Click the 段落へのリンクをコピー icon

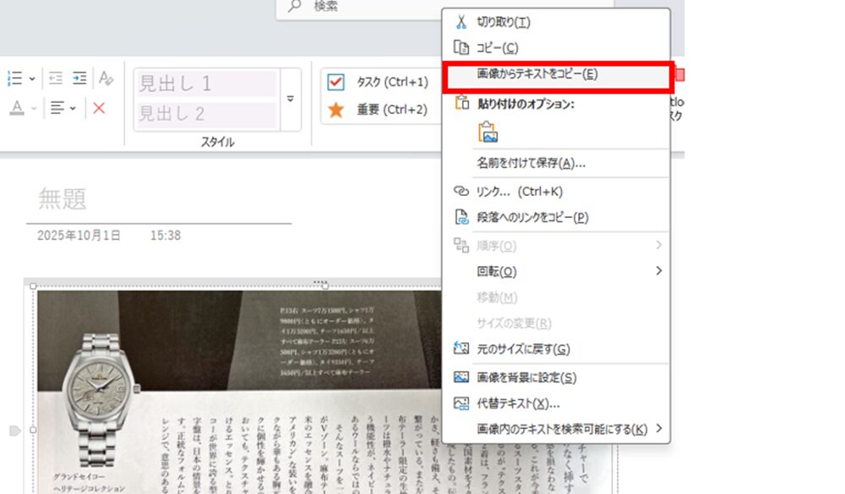(461, 217)
